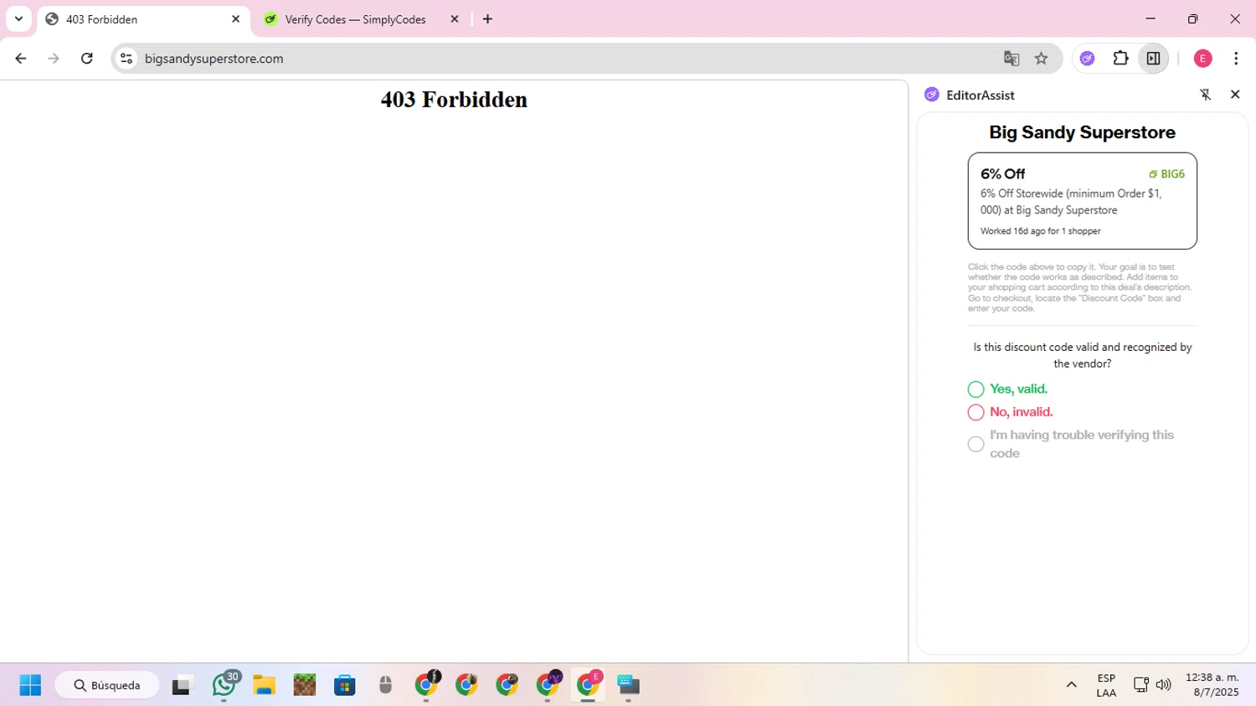Click the Búsqueda taskbar search box

tap(107, 685)
